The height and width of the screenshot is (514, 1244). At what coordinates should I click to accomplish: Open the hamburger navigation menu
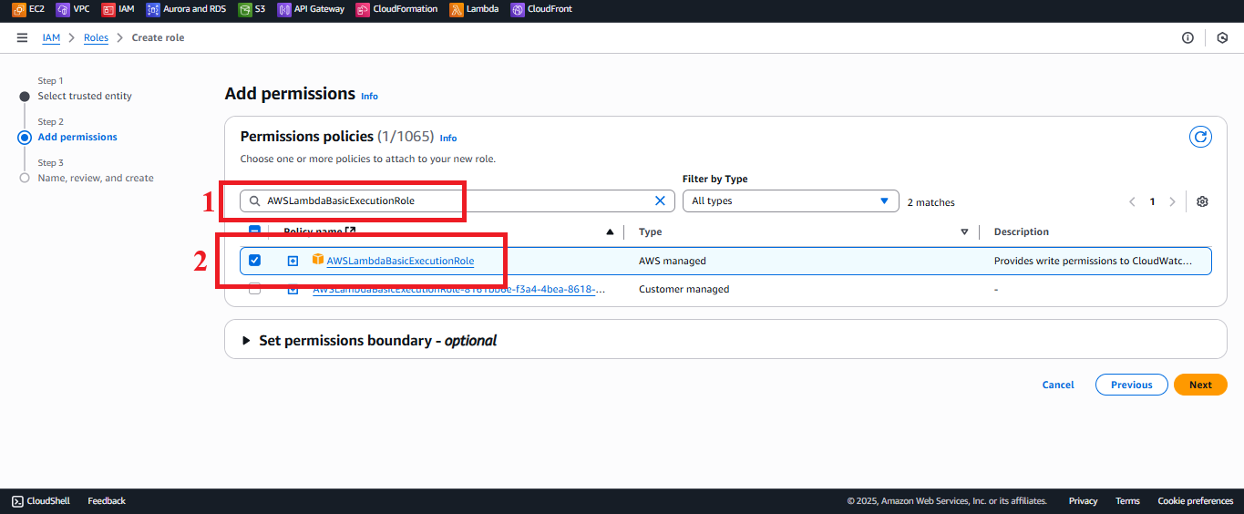22,37
